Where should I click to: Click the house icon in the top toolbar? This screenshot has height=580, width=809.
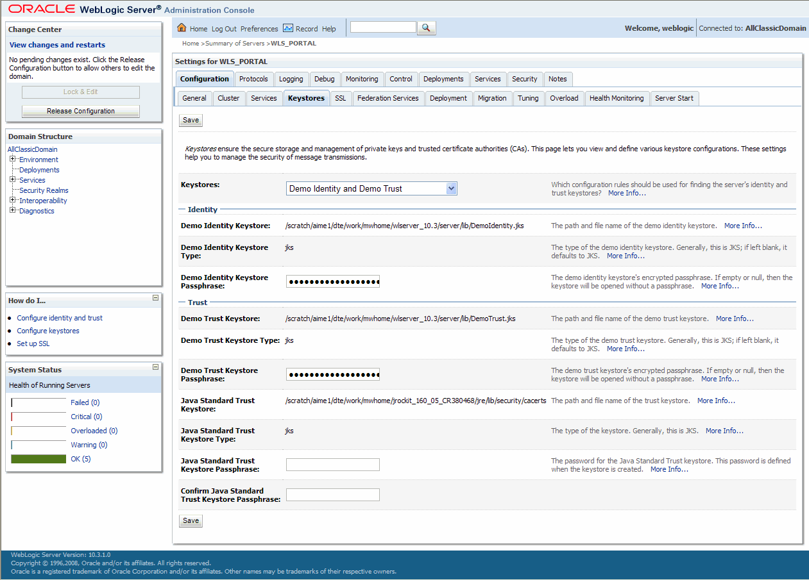coord(182,28)
